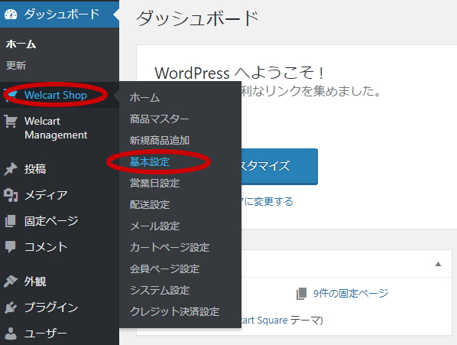Click the WordPress へようこそ！ heading

pyautogui.click(x=239, y=73)
